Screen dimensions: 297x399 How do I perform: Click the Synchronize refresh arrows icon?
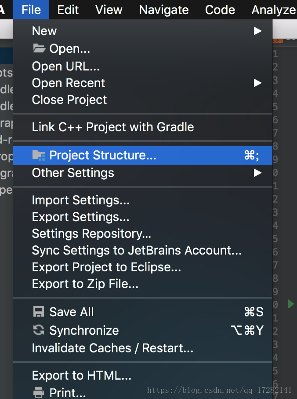coord(39,330)
